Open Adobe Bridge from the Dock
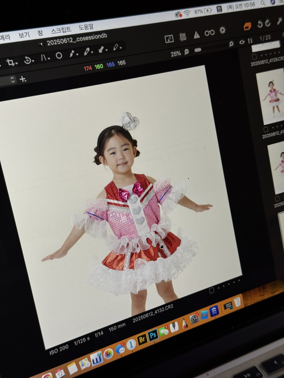 tap(142, 339)
